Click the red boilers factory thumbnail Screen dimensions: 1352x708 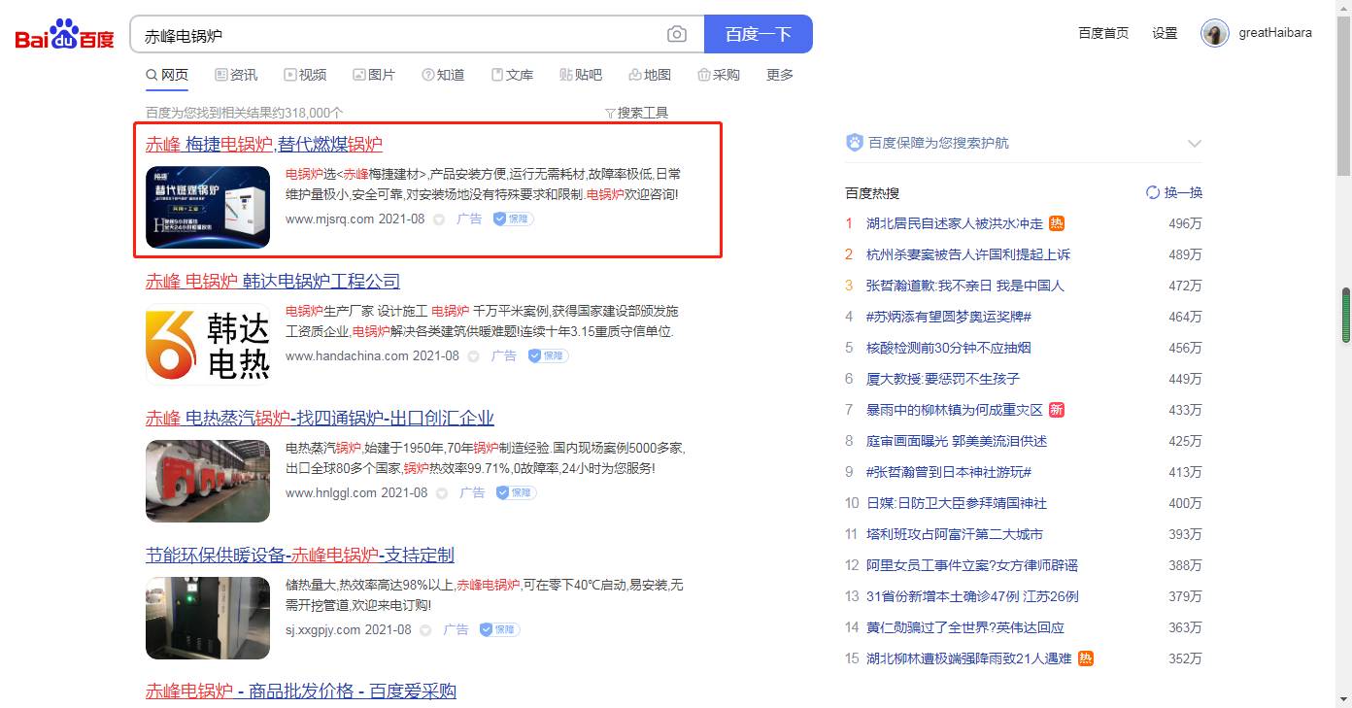click(208, 481)
